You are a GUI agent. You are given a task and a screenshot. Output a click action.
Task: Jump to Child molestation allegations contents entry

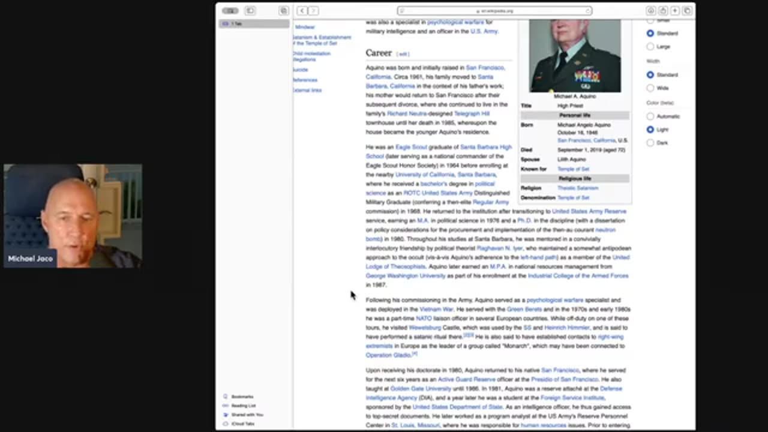311,56
